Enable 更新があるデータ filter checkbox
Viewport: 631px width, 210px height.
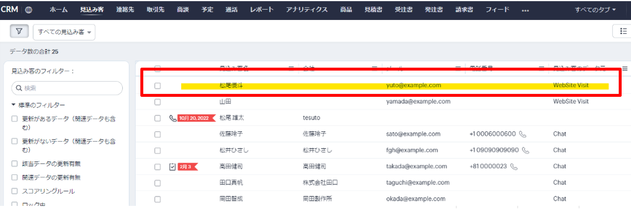click(15, 119)
